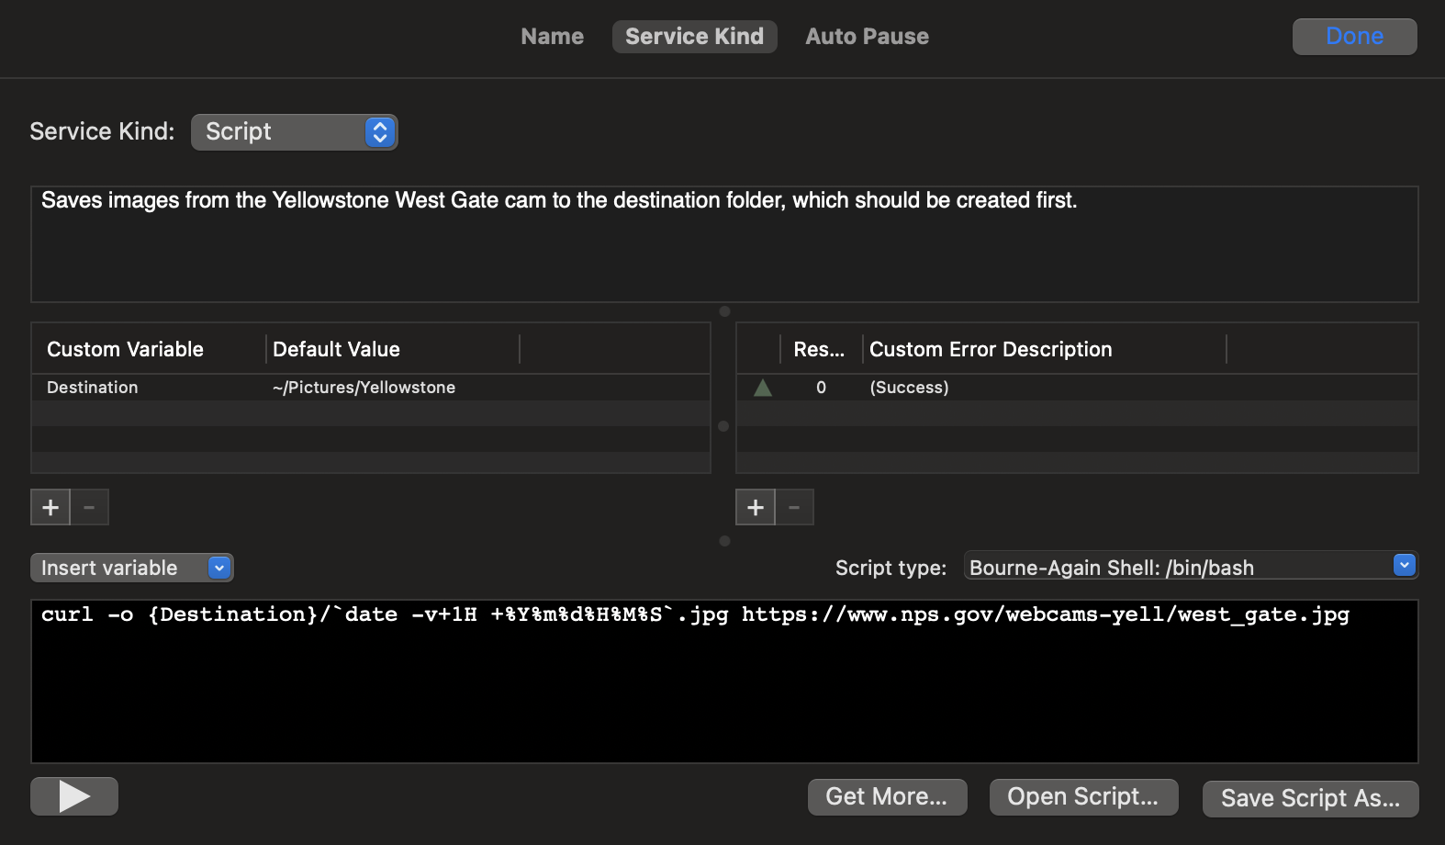Image resolution: width=1445 pixels, height=845 pixels.
Task: Open the Service Kind Script dropdown
Action: 294,131
